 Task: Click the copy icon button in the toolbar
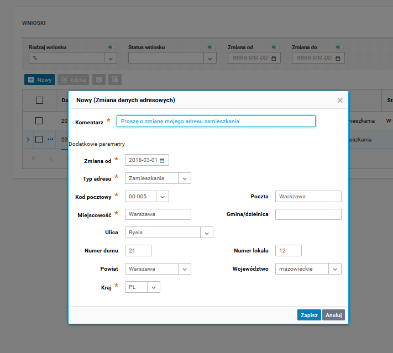115,80
